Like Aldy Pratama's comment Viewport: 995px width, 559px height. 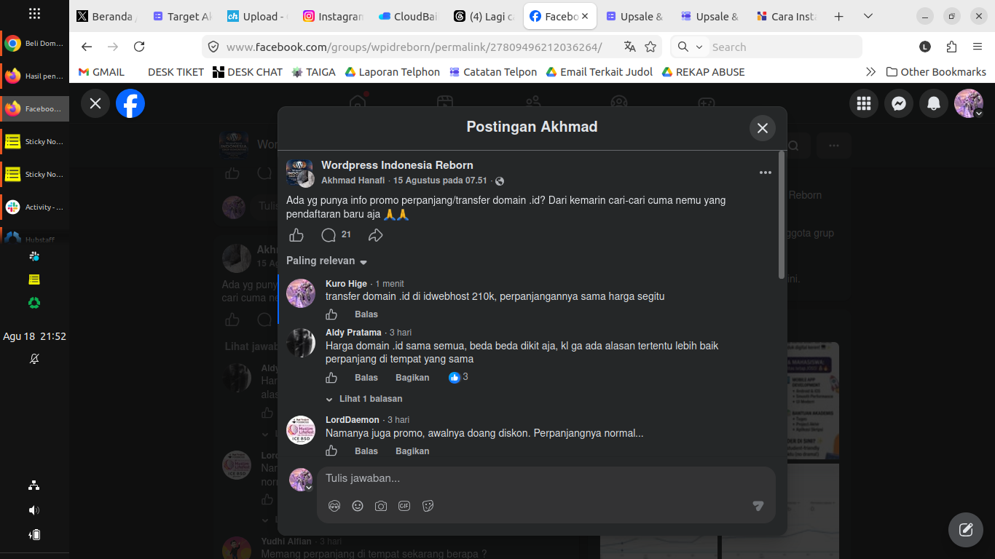point(331,378)
